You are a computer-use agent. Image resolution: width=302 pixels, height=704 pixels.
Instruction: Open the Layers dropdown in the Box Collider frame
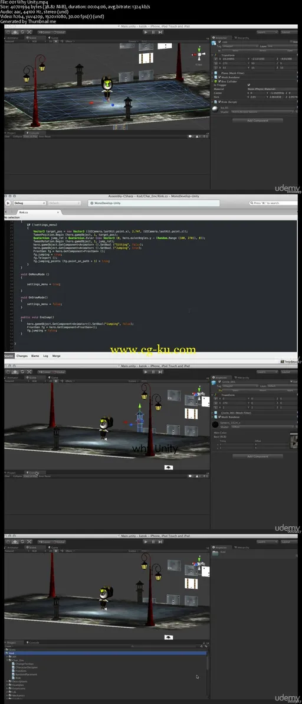tap(267, 32)
